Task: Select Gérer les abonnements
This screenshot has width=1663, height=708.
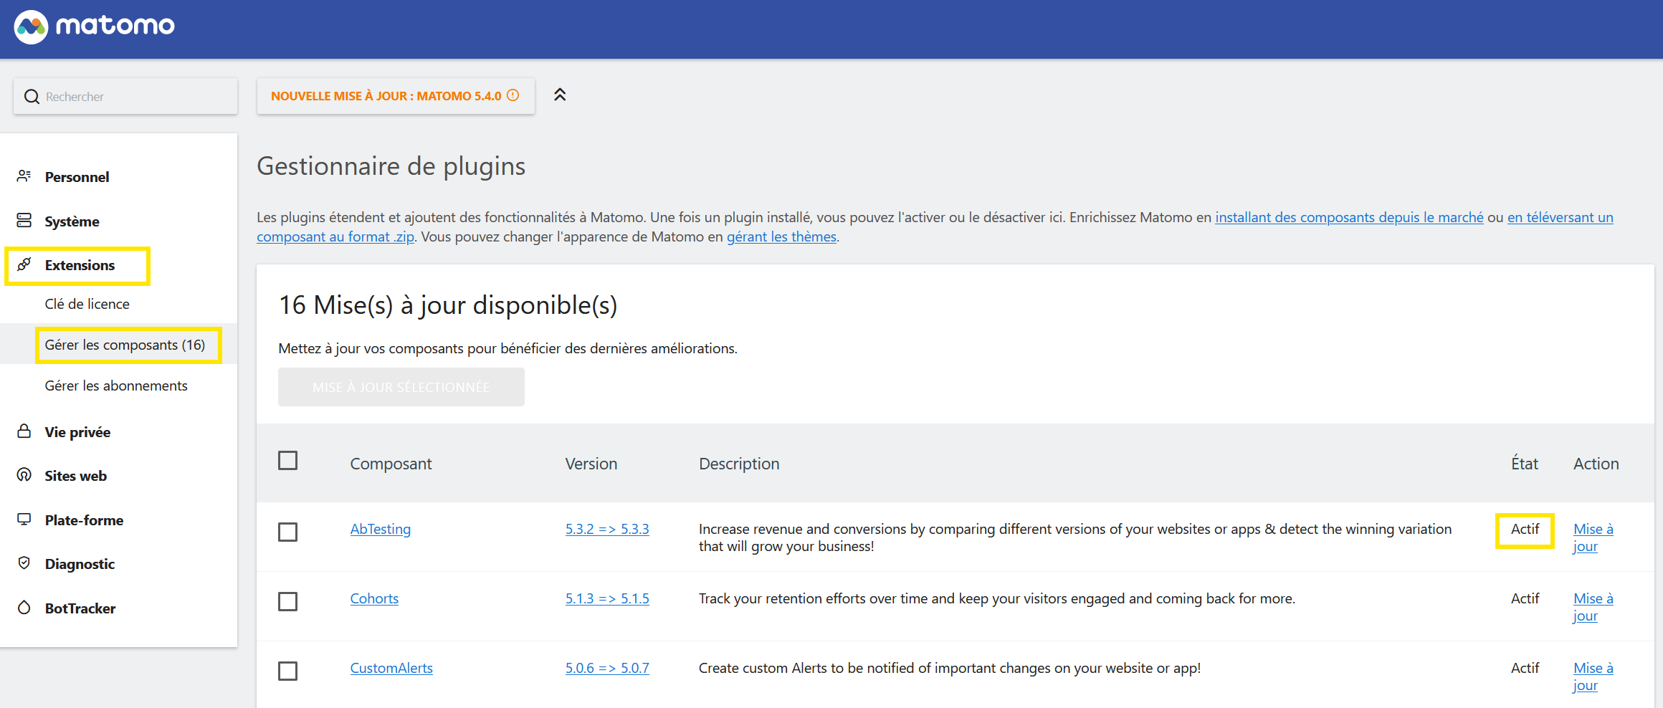Action: pos(116,386)
